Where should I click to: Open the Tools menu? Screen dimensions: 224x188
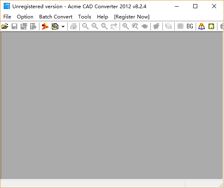[x=85, y=17]
